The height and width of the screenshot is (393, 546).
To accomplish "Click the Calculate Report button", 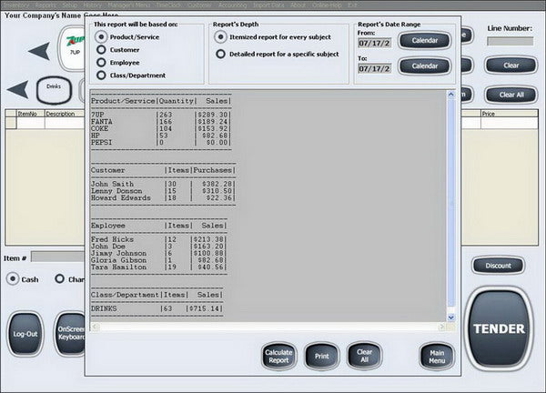I will [278, 356].
